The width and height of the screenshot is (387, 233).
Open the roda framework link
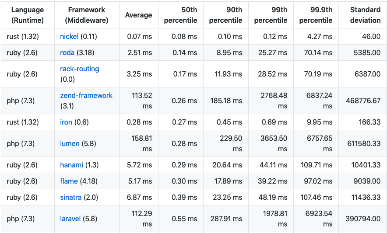67,52
